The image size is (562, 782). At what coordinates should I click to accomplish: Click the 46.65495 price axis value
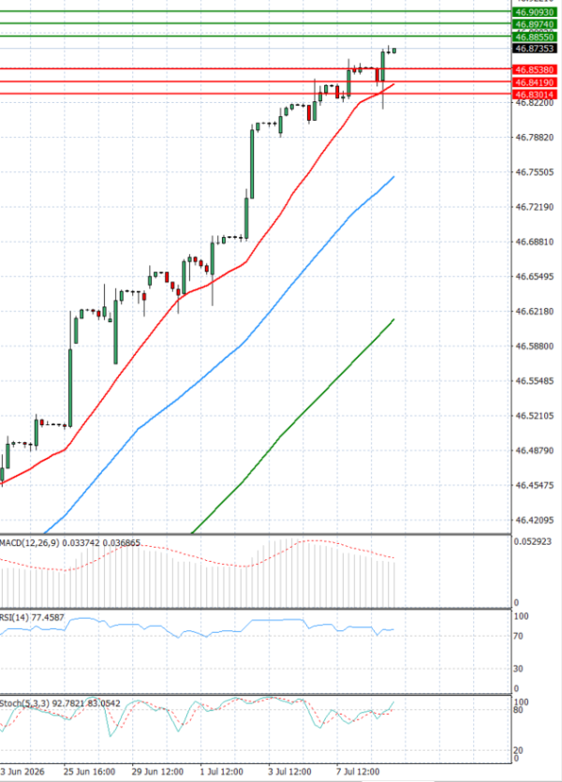(x=535, y=276)
